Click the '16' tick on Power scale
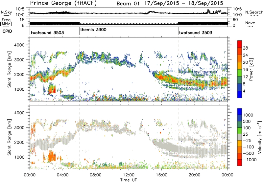This screenshot has width=263, height=182. pyautogui.click(x=245, y=70)
